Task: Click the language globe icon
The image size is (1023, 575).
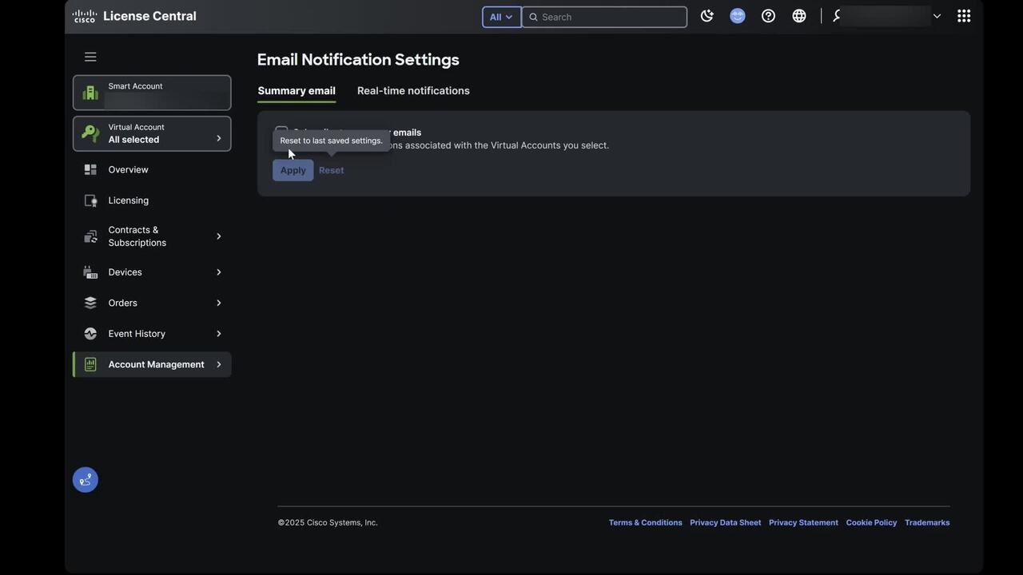Action: point(798,16)
